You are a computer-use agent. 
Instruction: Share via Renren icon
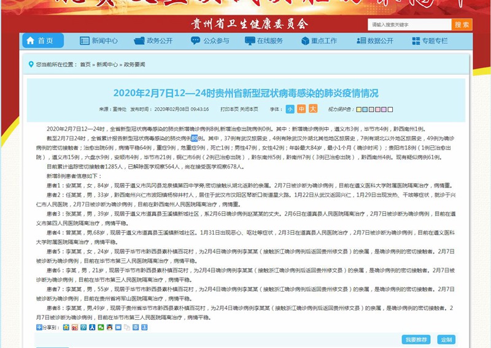tap(92, 327)
